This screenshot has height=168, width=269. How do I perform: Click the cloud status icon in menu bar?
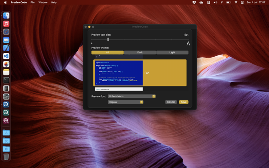pos(201,3)
